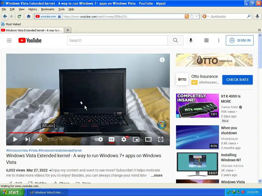Toggle the autoplay switch
The image size is (262, 196).
[x=99, y=139]
